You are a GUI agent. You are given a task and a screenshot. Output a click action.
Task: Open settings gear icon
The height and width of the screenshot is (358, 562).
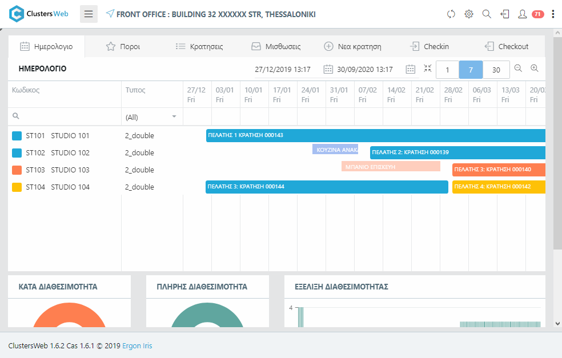[x=469, y=14]
